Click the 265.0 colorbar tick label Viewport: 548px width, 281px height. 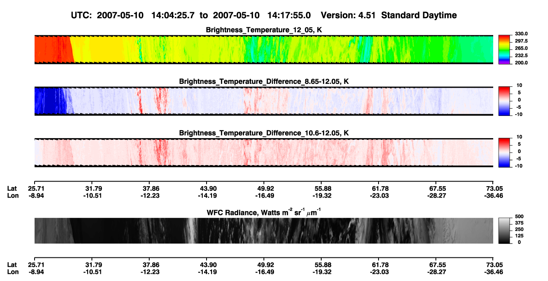point(522,48)
